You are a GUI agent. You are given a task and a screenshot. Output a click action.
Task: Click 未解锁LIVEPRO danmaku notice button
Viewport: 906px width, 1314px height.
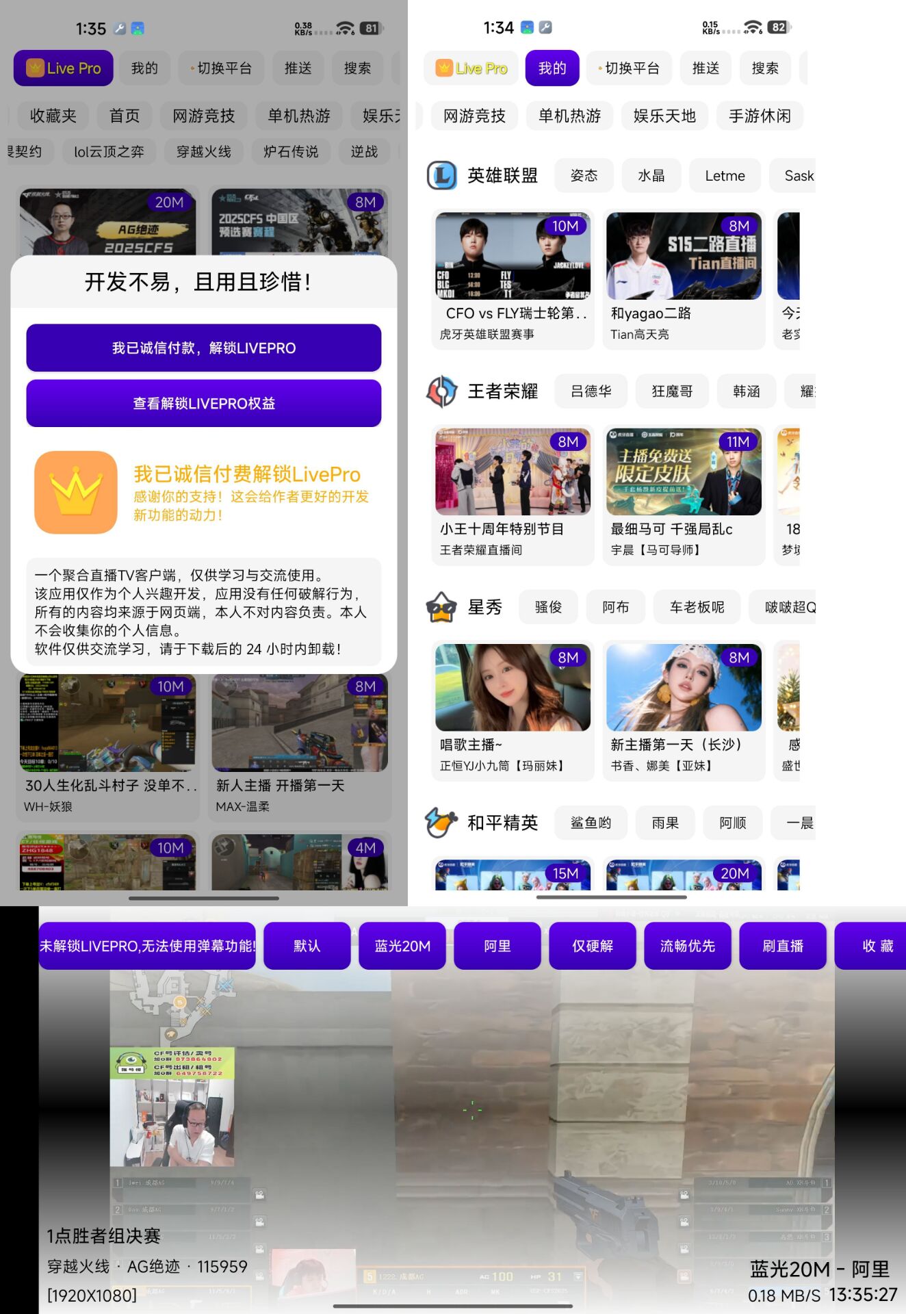(x=147, y=946)
